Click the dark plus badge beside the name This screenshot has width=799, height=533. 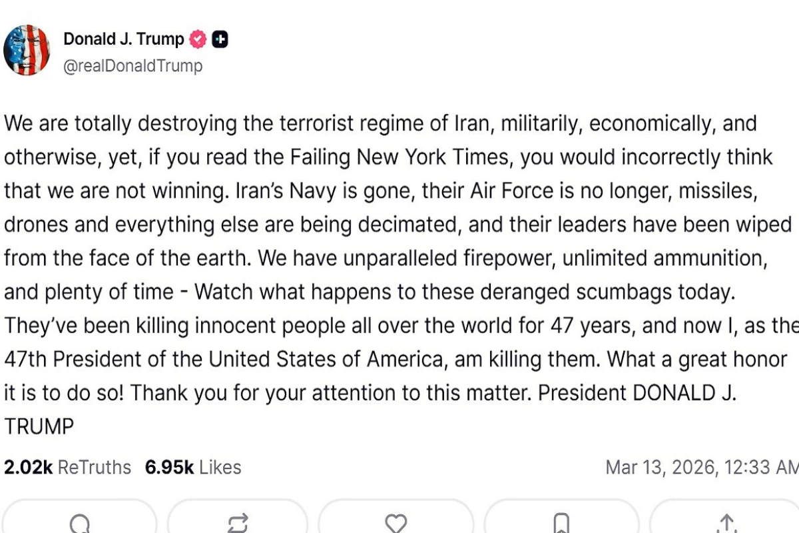pyautogui.click(x=220, y=40)
